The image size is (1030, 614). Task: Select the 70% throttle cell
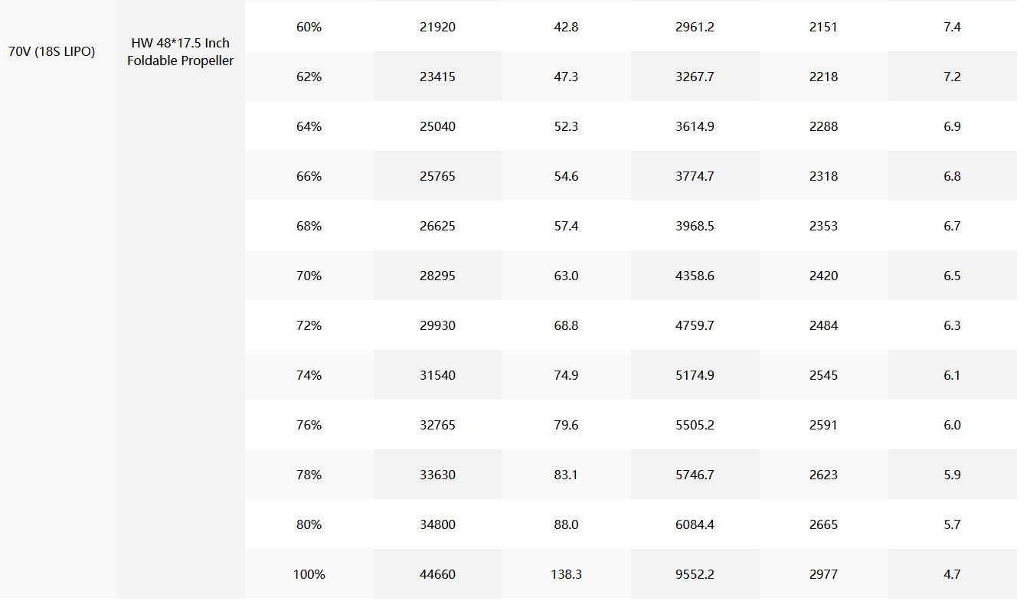click(309, 276)
